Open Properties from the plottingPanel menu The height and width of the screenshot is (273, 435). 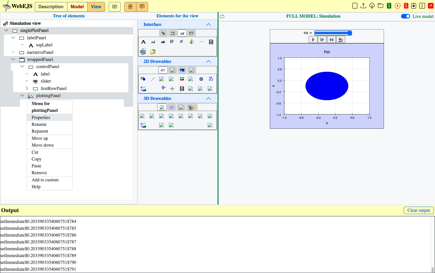50,118
